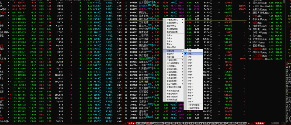
Task: Select the checked 分组2 option
Action: pyautogui.click(x=193, y=54)
